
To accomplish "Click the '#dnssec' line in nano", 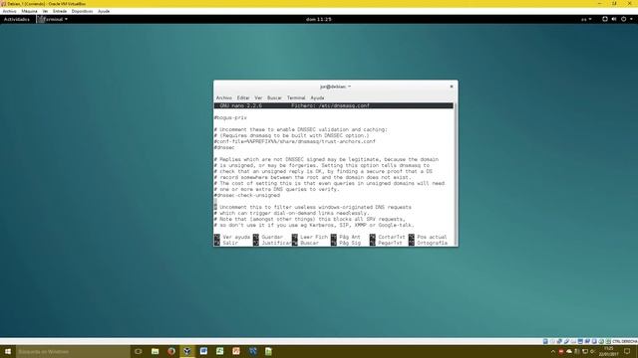I will click(x=224, y=148).
